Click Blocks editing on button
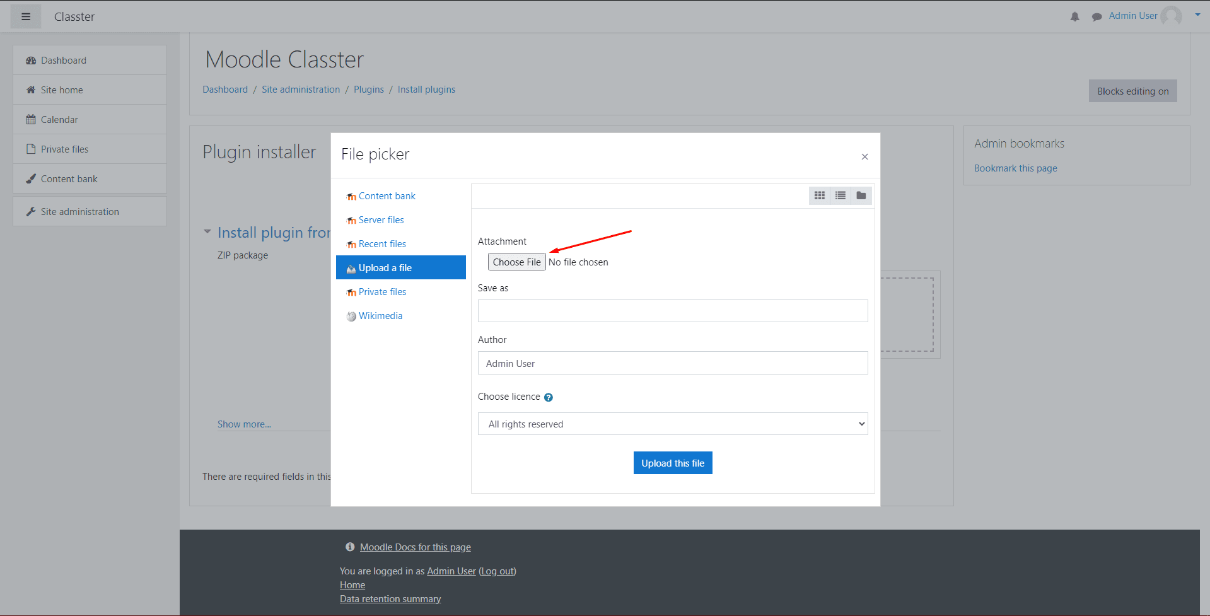 click(1132, 91)
